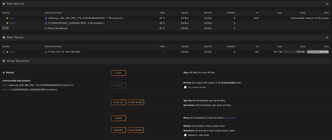Click the list icon beside Pool of two devices
This screenshot has width=332, height=140.
(x=46, y=28)
